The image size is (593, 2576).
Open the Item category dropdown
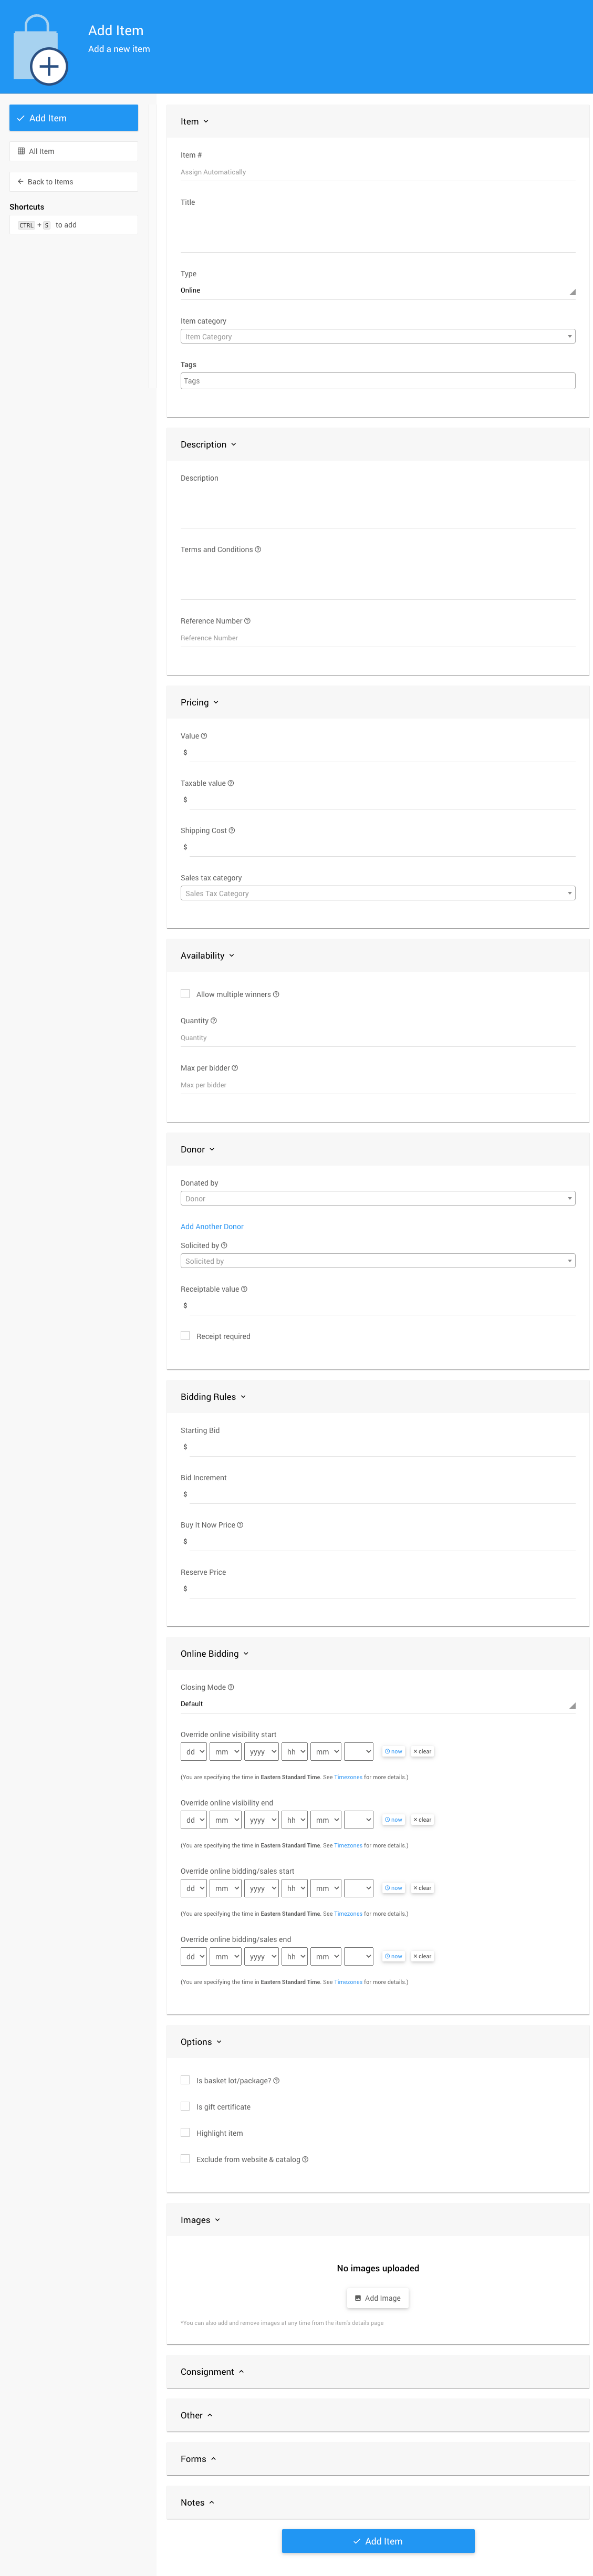(377, 337)
